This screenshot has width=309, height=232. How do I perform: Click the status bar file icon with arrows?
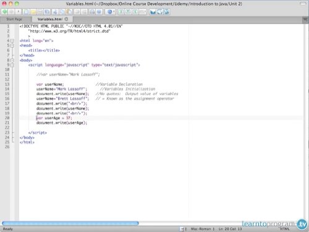(x=183, y=229)
